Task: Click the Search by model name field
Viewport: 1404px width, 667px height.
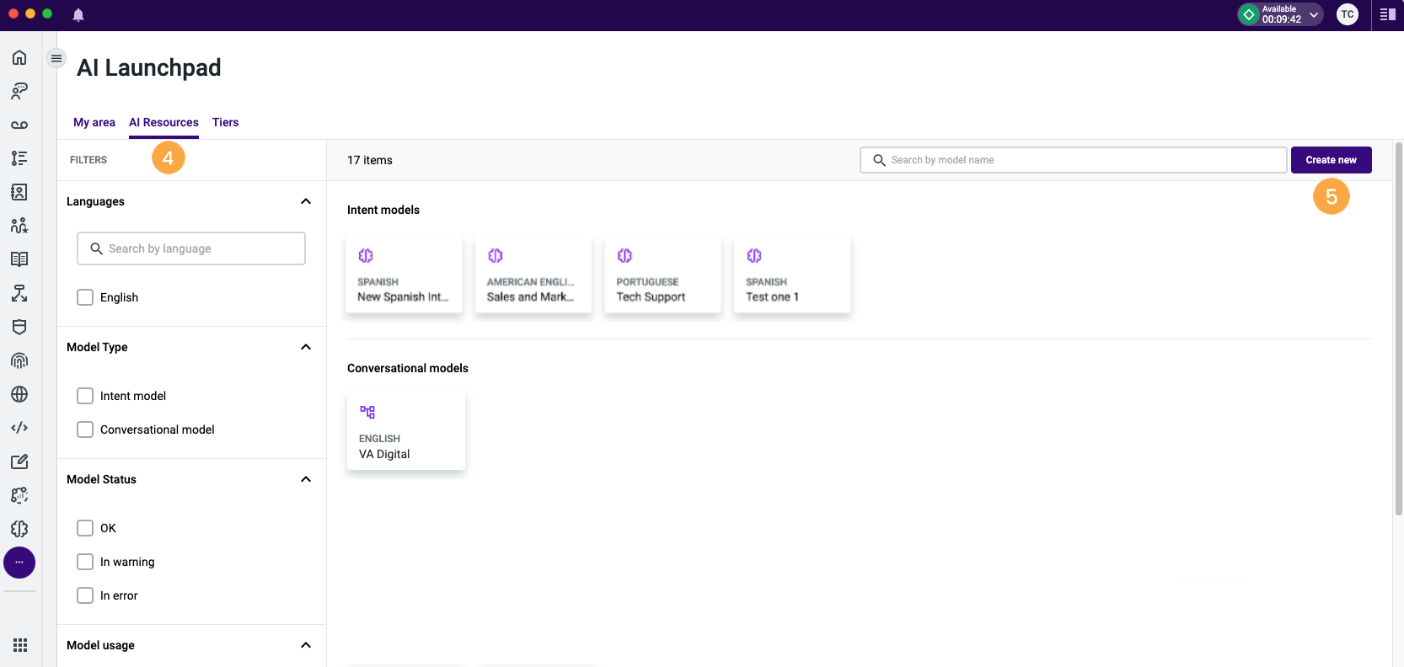Action: click(1074, 160)
